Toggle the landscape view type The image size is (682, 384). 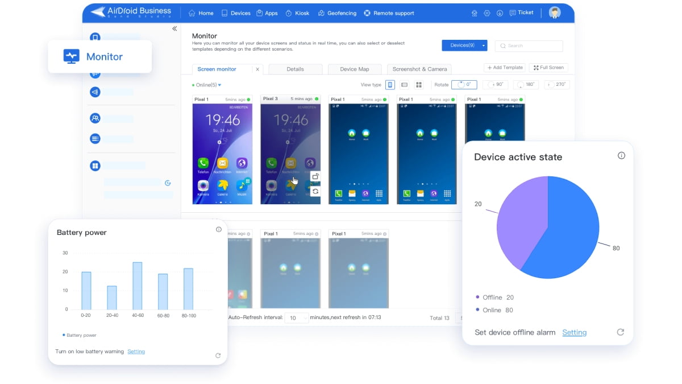point(404,84)
